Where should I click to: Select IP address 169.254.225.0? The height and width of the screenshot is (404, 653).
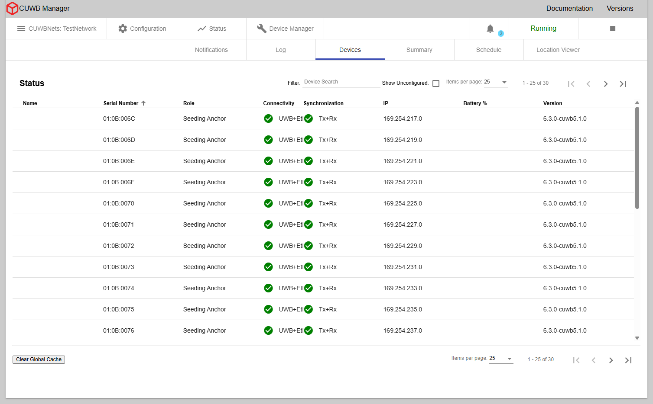coord(403,203)
